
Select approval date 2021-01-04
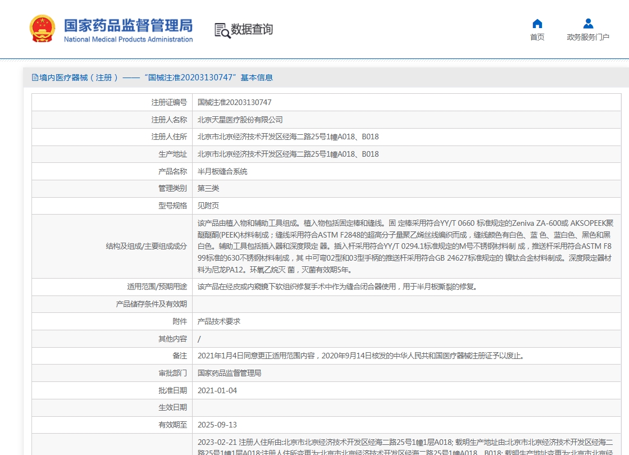coord(217,391)
